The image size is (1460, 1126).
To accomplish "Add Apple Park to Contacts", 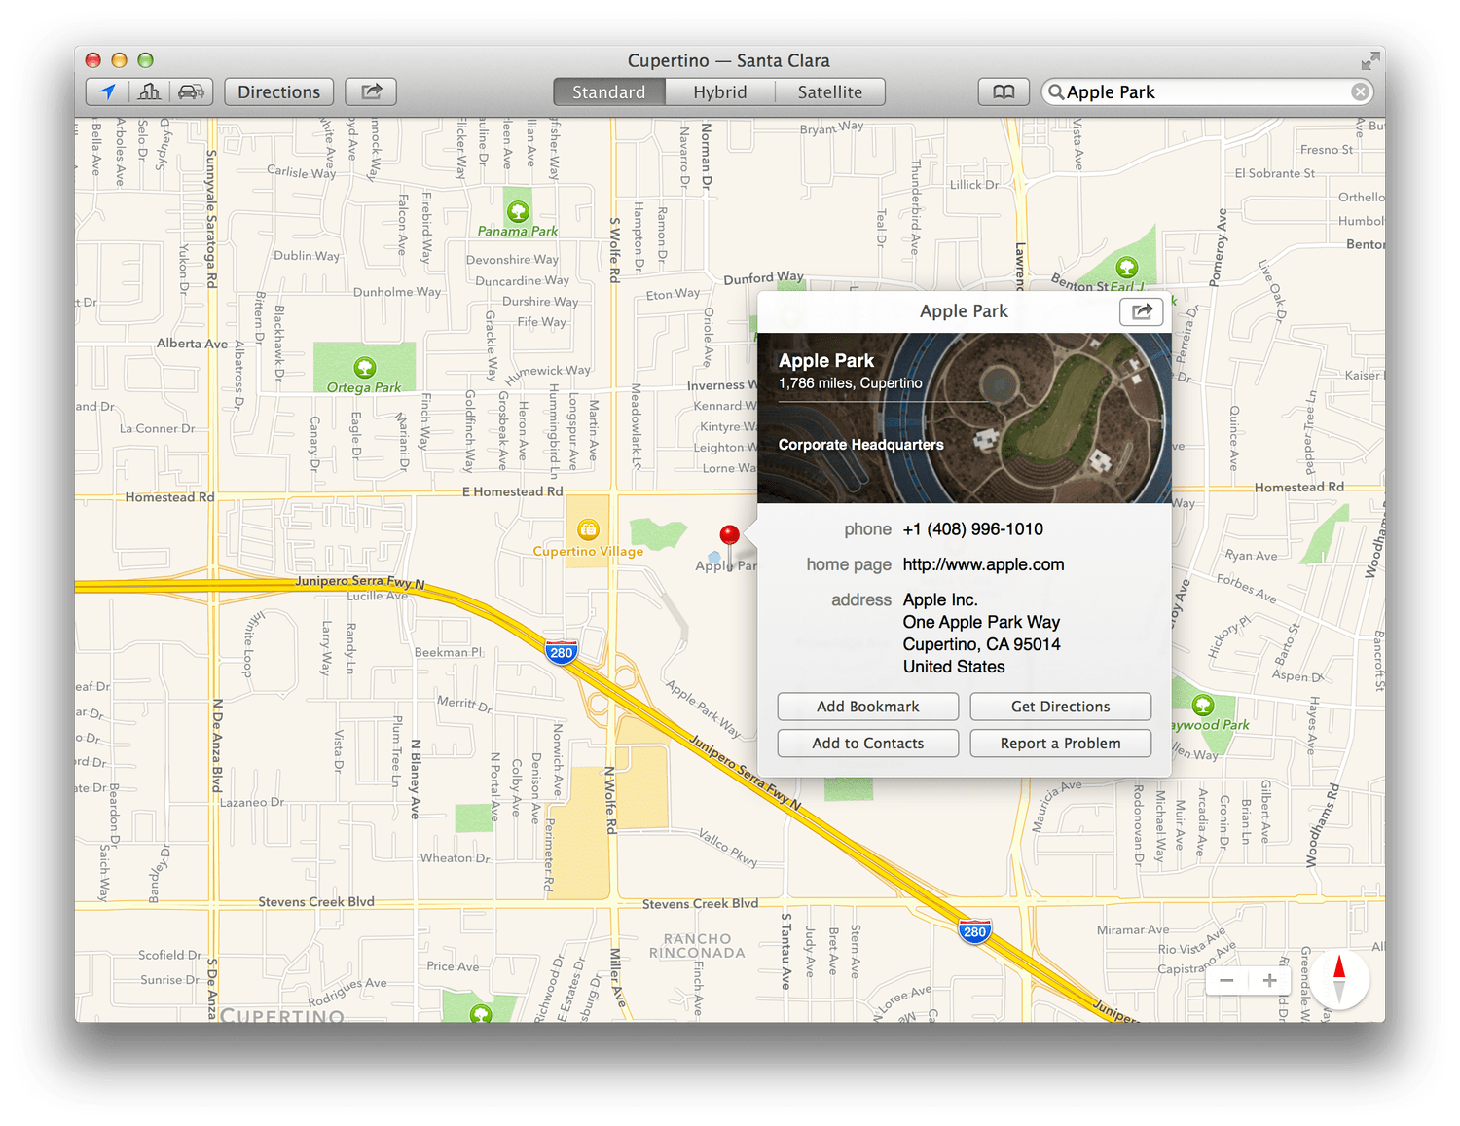I will click(868, 744).
